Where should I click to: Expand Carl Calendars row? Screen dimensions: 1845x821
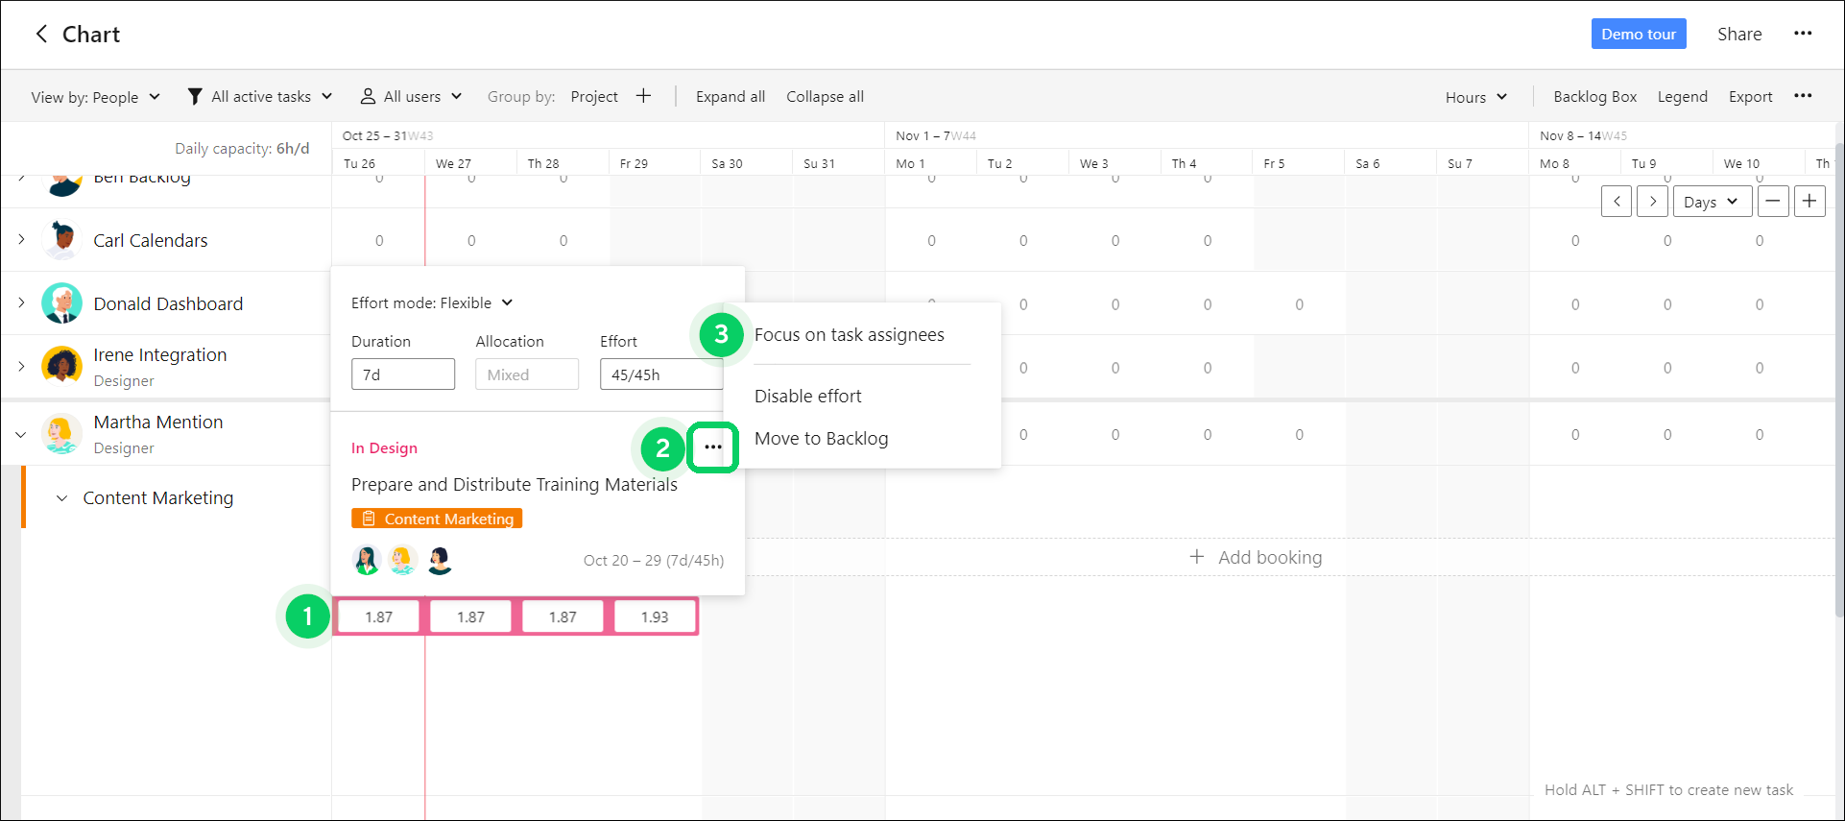tap(21, 239)
